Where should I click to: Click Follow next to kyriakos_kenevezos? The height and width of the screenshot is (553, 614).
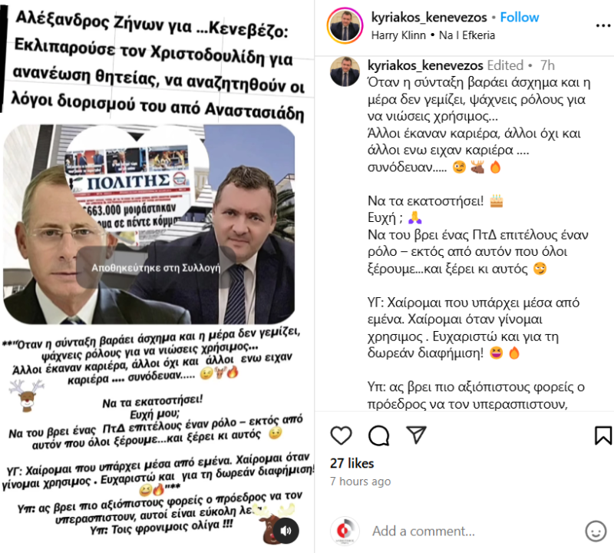pos(520,17)
